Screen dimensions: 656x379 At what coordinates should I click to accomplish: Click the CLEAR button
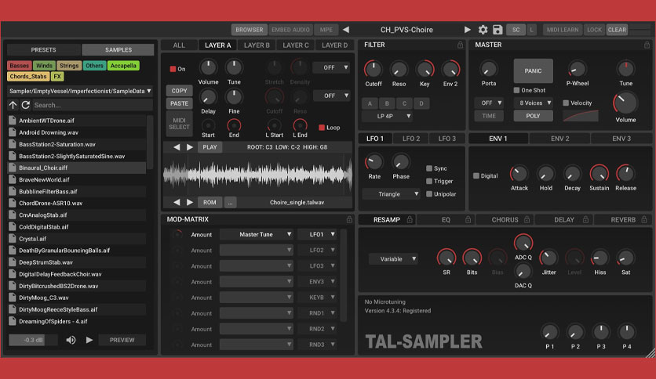(617, 30)
